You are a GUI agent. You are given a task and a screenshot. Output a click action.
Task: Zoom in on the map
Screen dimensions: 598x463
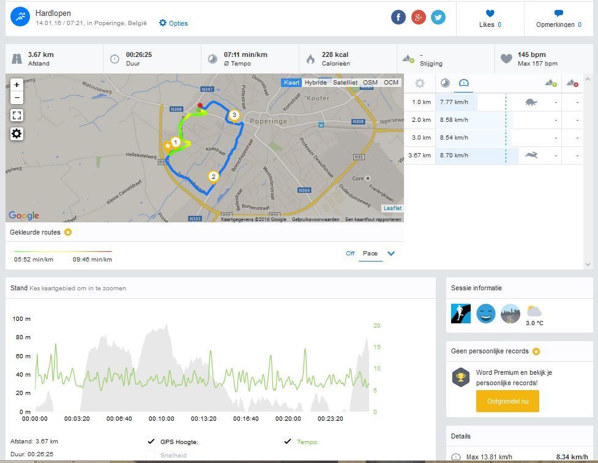tap(17, 85)
